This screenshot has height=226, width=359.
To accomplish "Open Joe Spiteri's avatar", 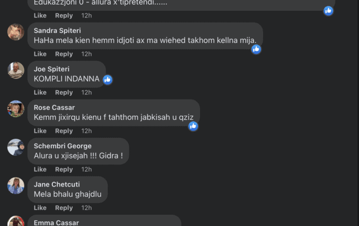I will 16,70.
